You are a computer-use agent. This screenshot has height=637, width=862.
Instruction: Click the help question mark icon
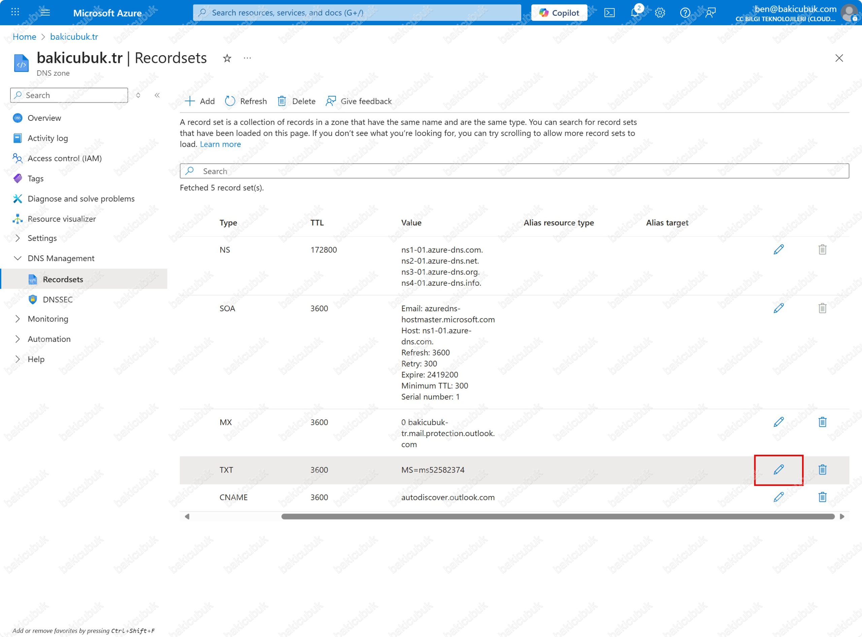click(685, 13)
